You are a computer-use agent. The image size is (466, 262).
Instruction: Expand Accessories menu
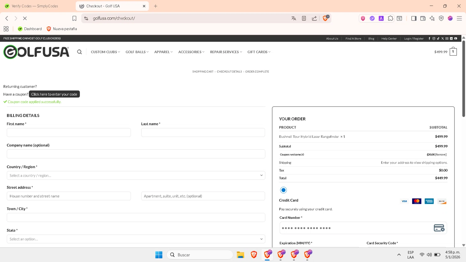point(191,52)
